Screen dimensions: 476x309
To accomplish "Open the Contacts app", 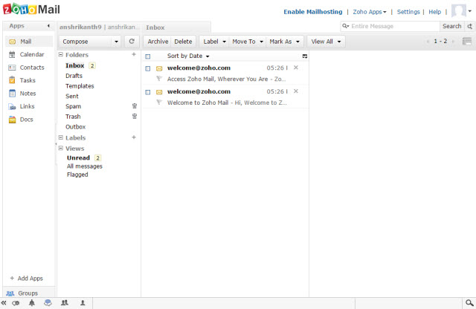I will coord(27,68).
